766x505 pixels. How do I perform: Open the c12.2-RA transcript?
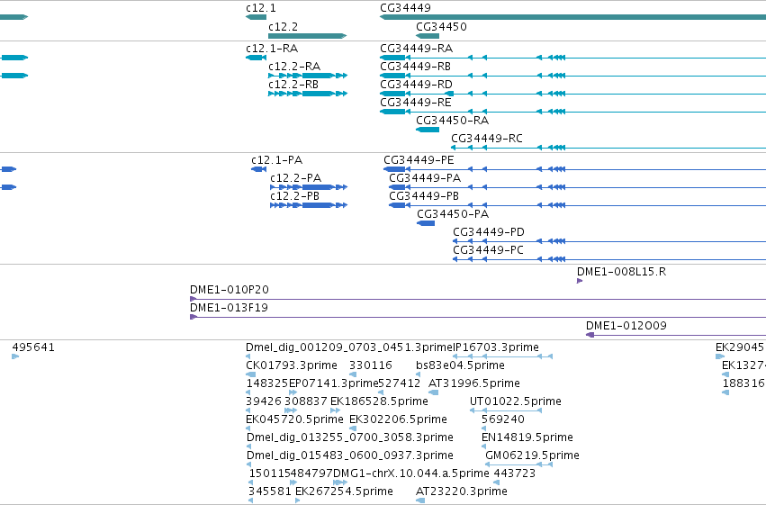pyautogui.click(x=308, y=76)
